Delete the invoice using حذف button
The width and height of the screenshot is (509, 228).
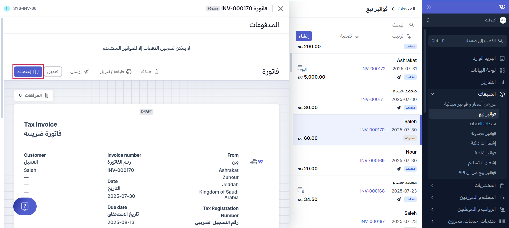(x=149, y=71)
